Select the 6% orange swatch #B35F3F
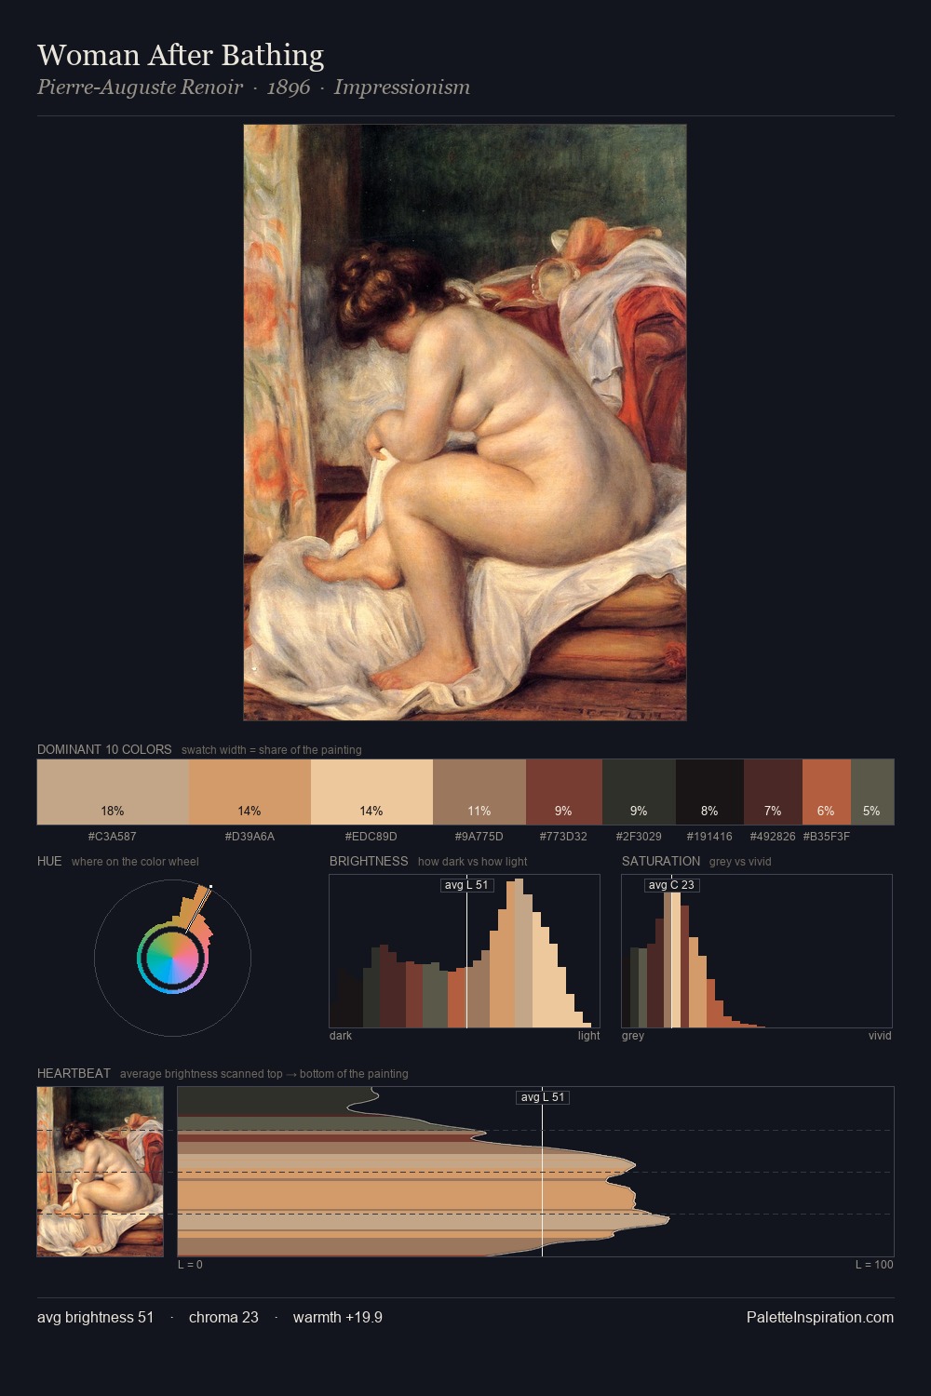 click(827, 792)
